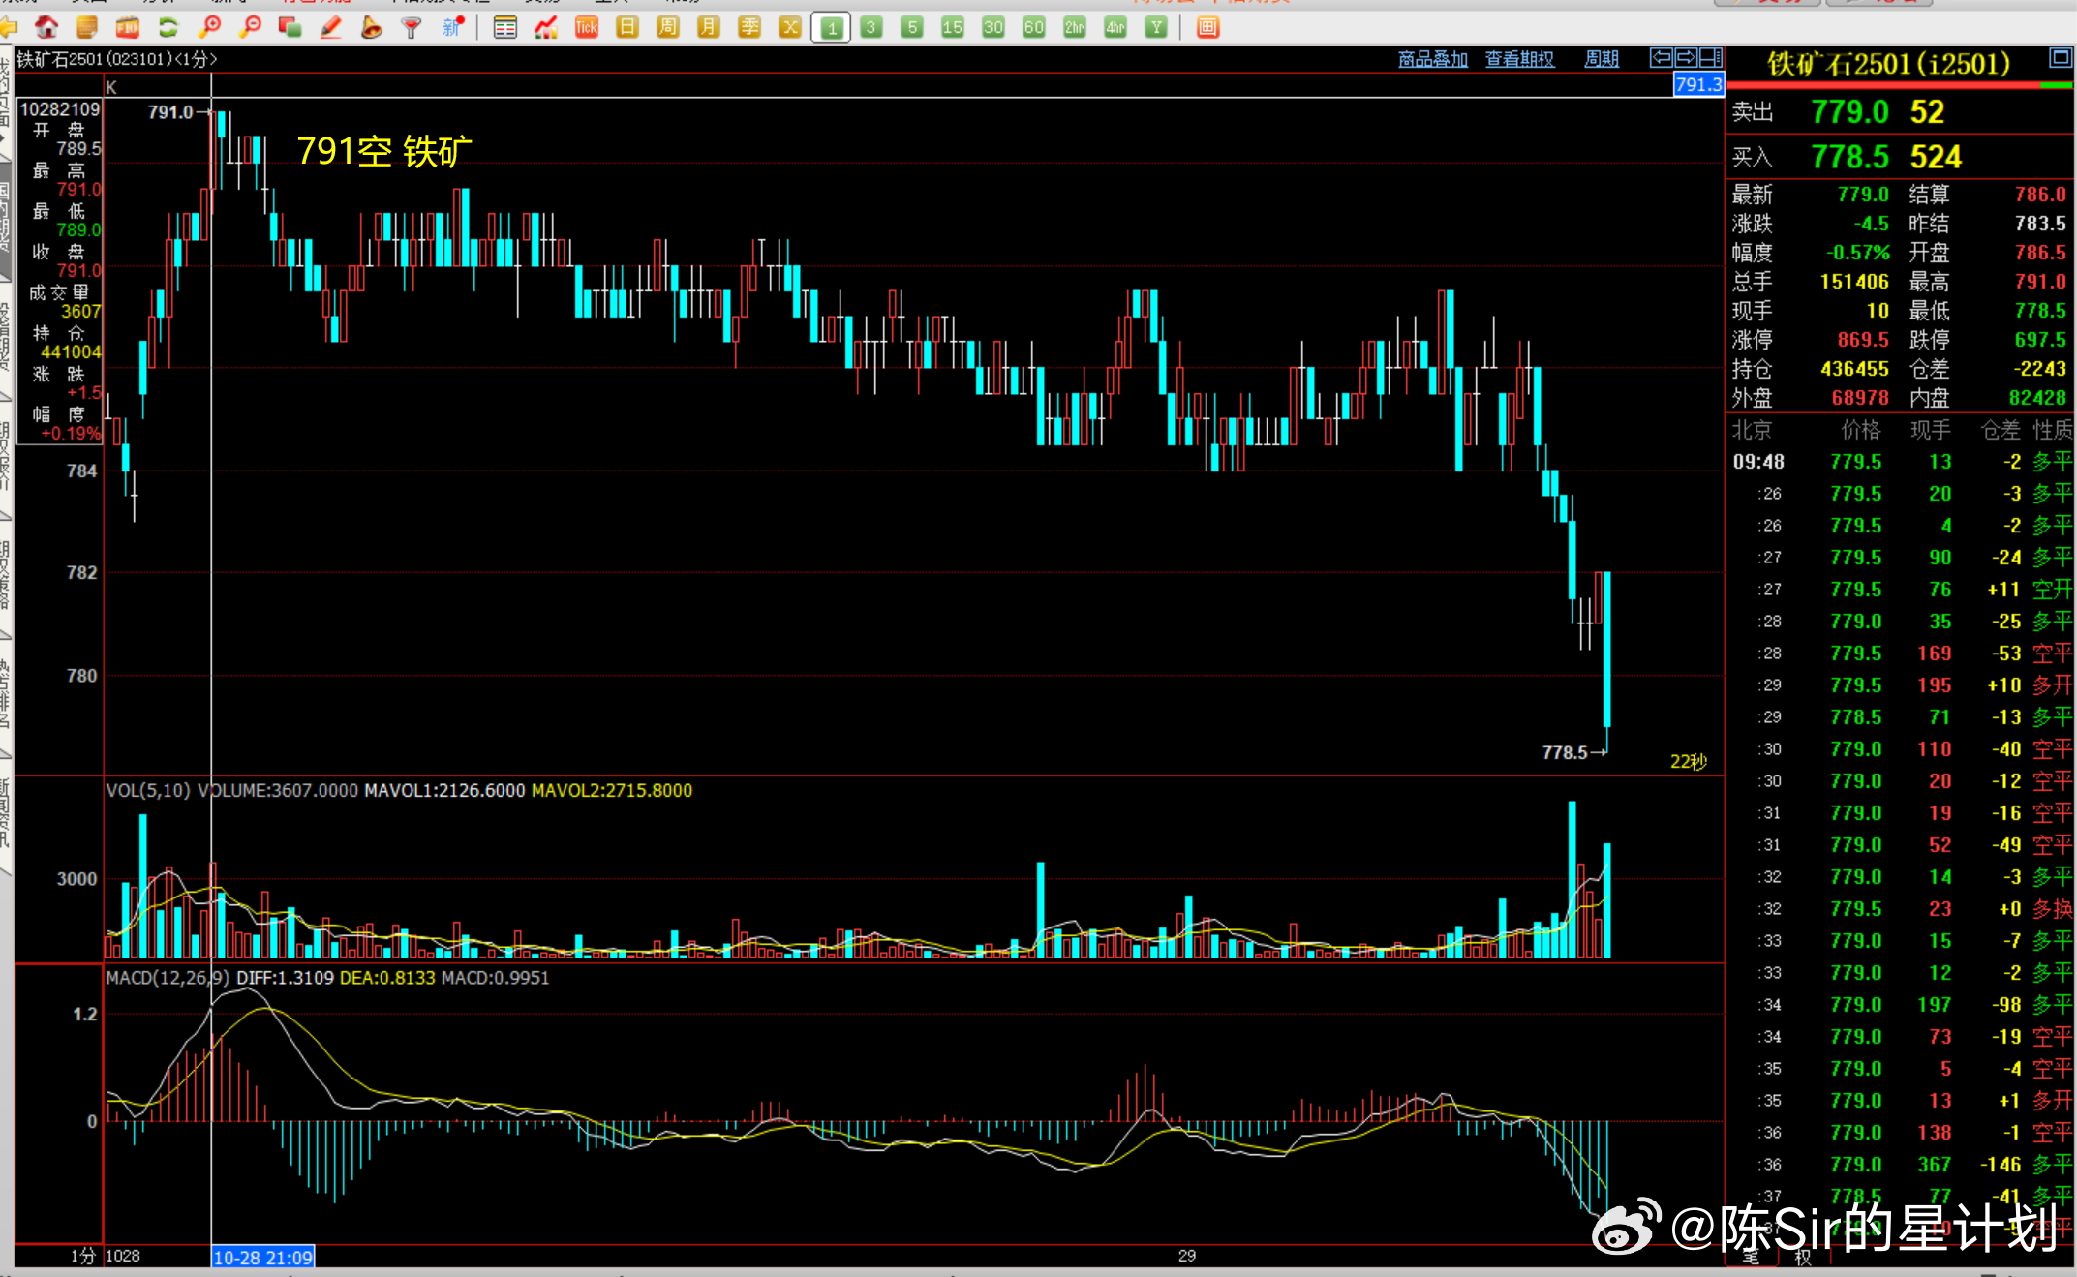
Task: Select the 15-minute period button
Action: click(x=953, y=27)
